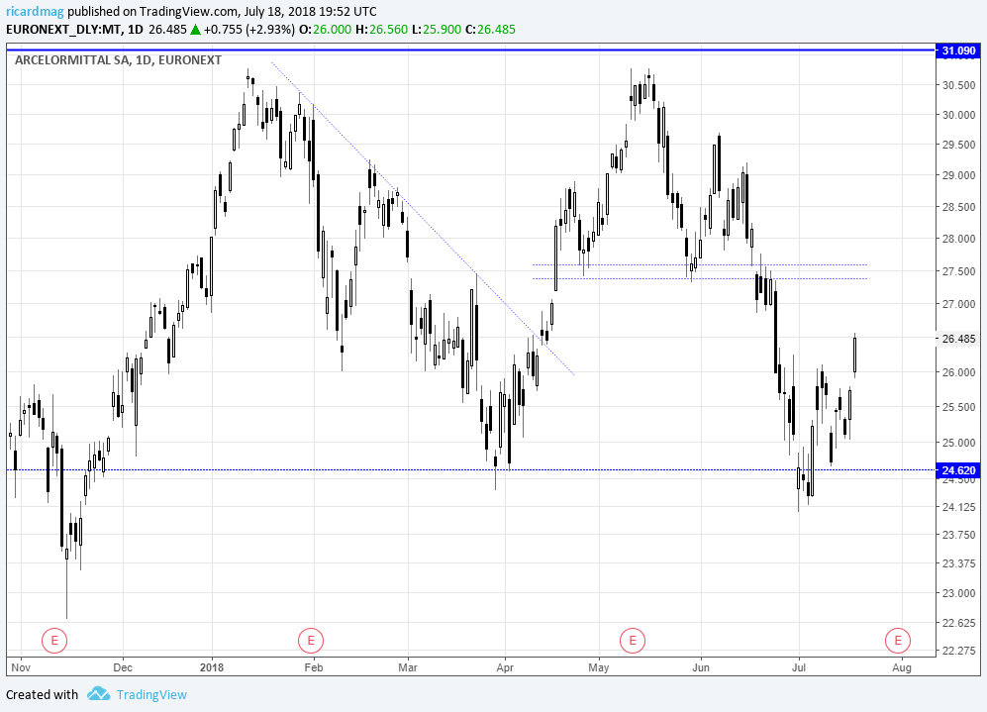This screenshot has height=712, width=987.
Task: Click the 22.275 price axis label
Action: pyautogui.click(x=958, y=651)
